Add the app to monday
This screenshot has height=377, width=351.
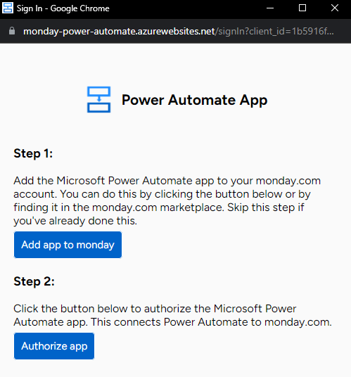[x=68, y=245]
